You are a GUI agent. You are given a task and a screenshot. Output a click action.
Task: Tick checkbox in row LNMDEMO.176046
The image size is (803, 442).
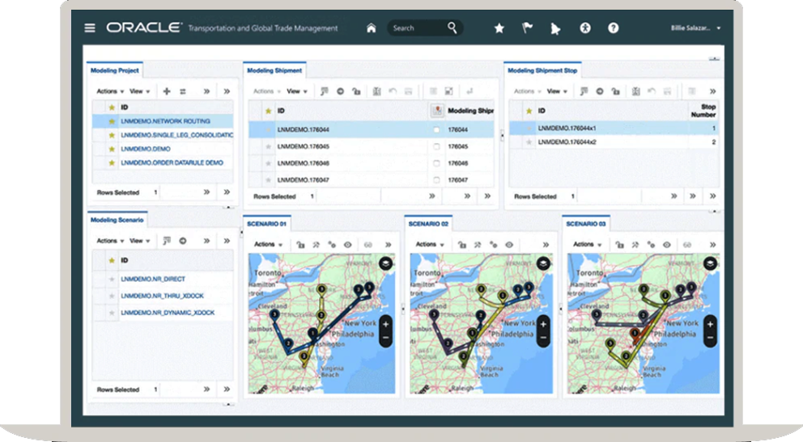[436, 163]
